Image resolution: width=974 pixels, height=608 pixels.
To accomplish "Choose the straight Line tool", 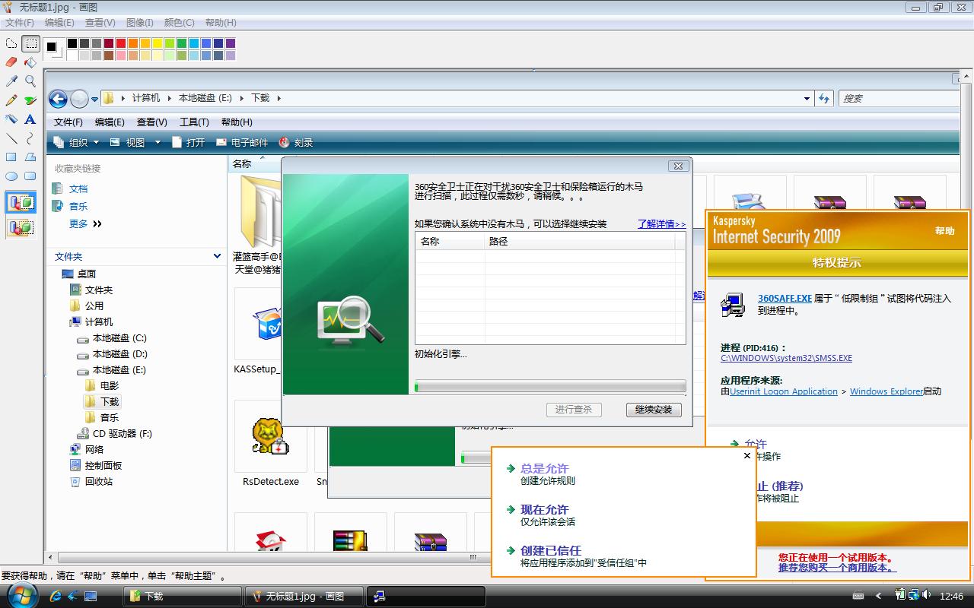I will click(11, 138).
